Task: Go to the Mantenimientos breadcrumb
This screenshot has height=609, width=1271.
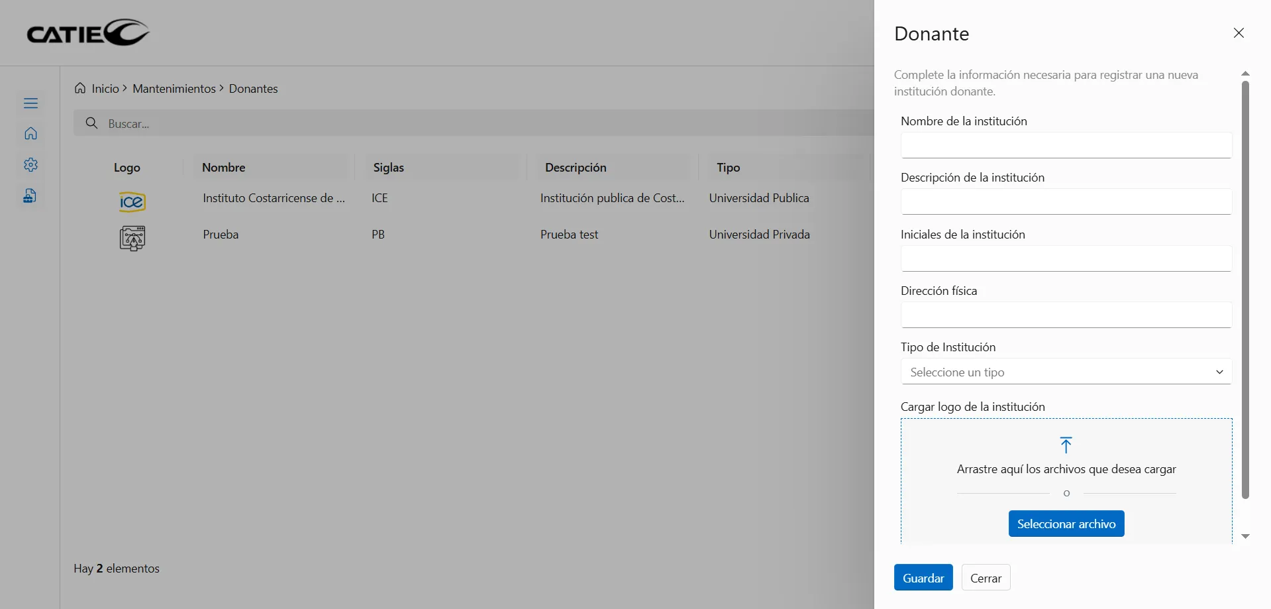Action: 174,89
